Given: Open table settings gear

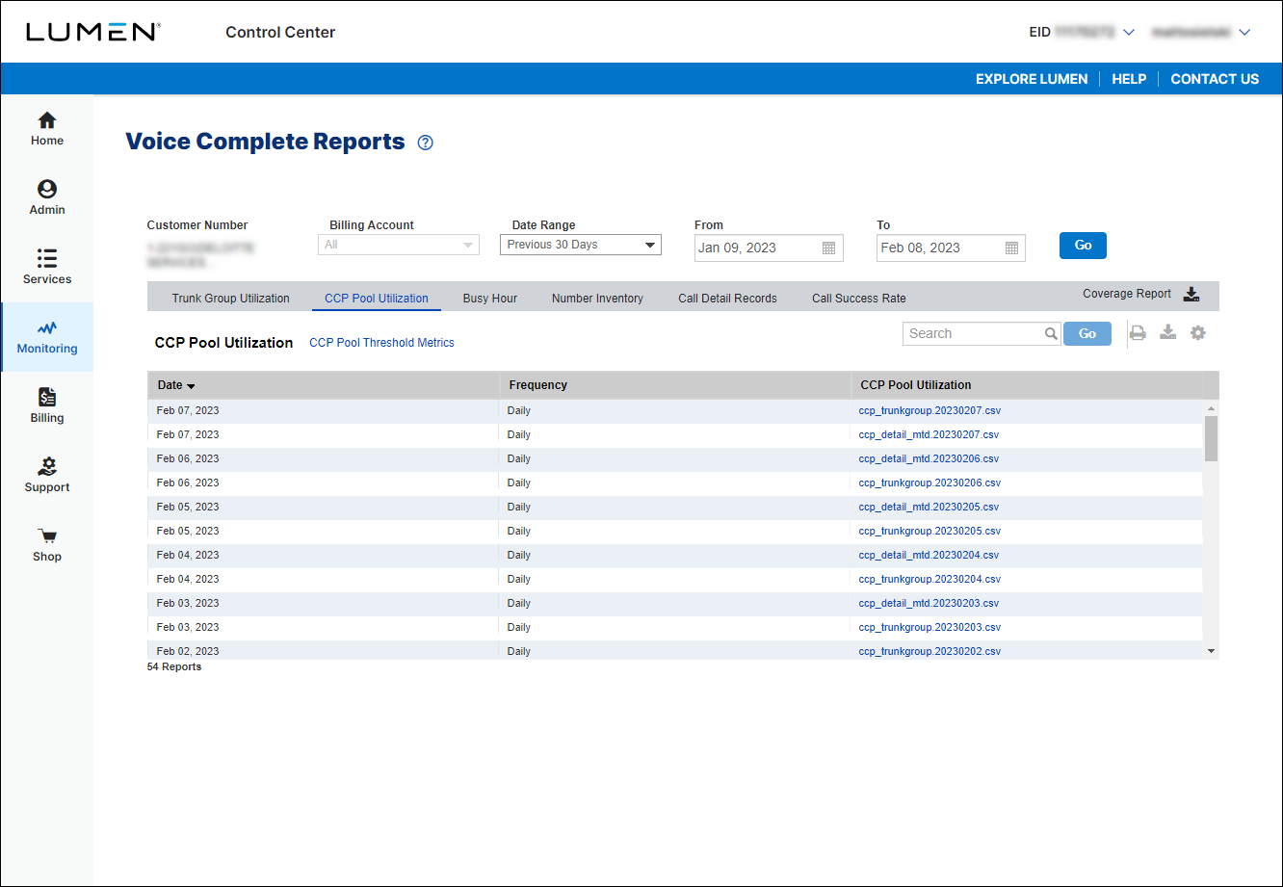Looking at the screenshot, I should click(1198, 333).
